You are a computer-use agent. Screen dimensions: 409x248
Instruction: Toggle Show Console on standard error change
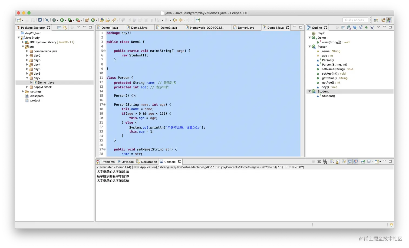[x=356, y=162]
